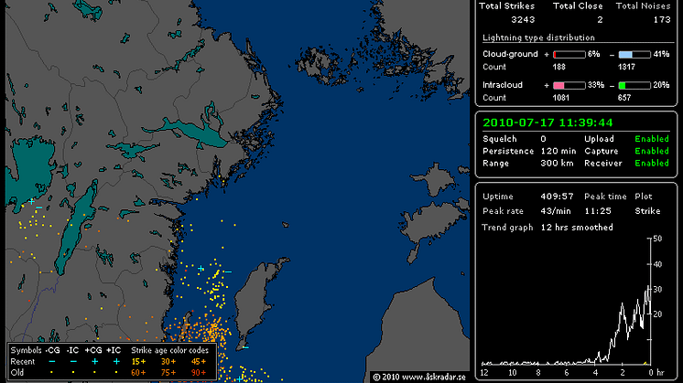
Task: Click the recent +CG cyan plus symbol in legend
Action: tap(95, 361)
